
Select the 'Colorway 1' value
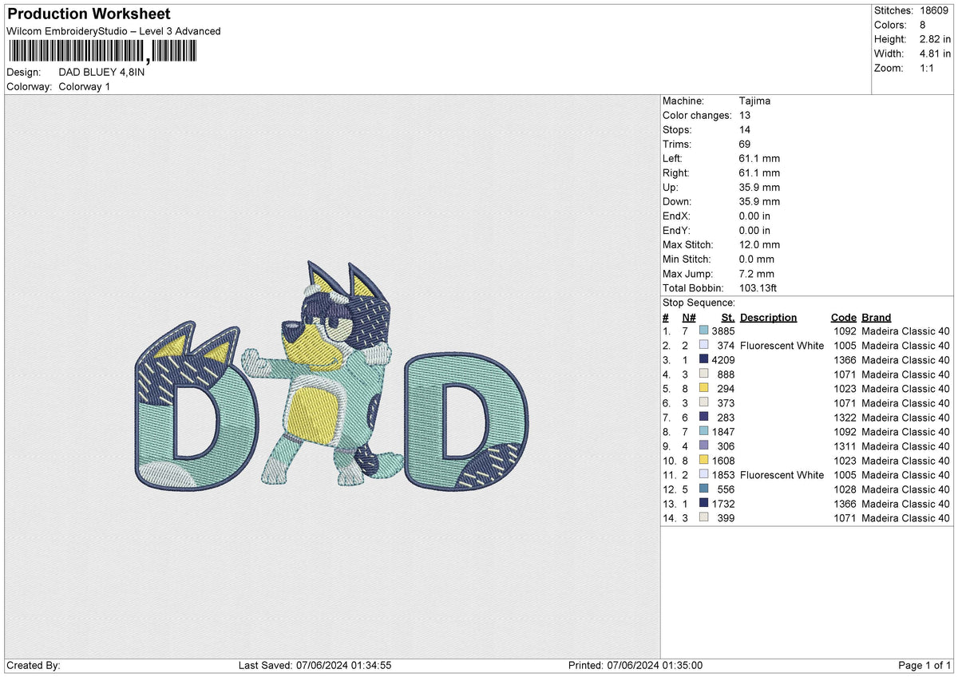coord(85,86)
